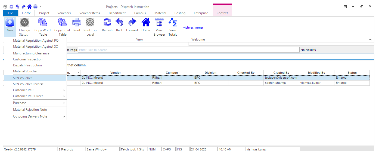Select SRN Voucher Reverse entry
The width and height of the screenshot is (376, 151).
pyautogui.click(x=35, y=84)
